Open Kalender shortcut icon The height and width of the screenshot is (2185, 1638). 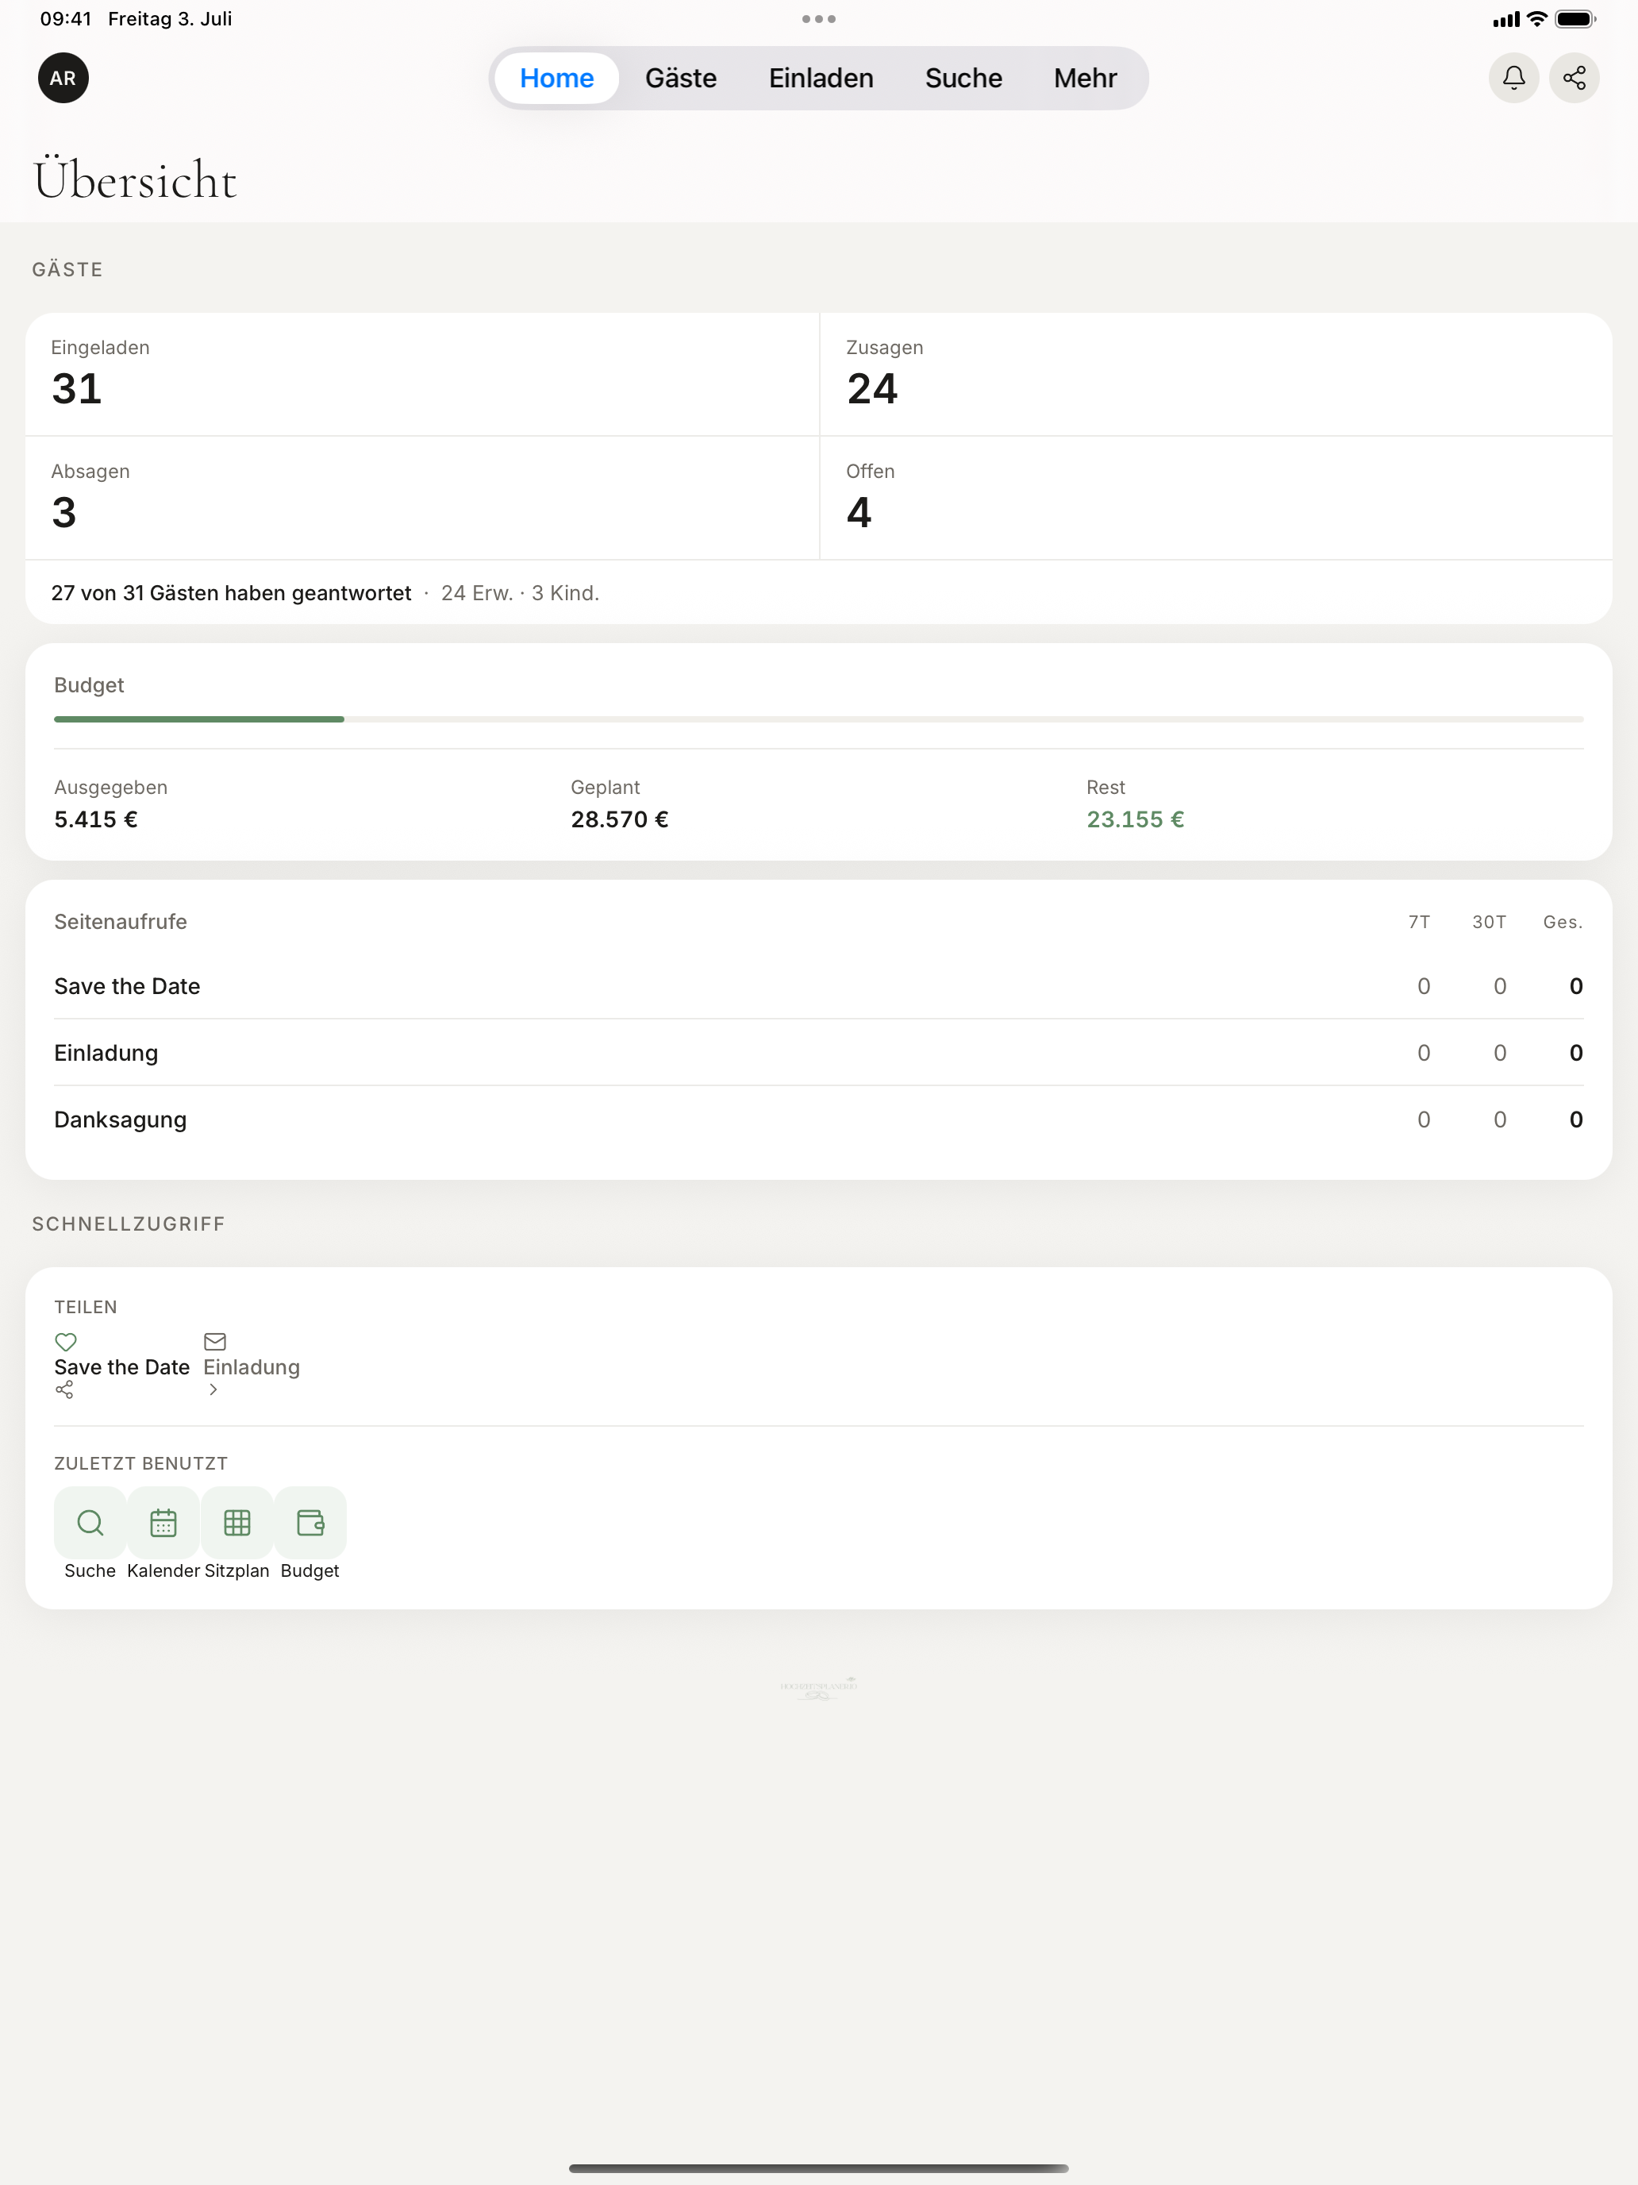[163, 1522]
